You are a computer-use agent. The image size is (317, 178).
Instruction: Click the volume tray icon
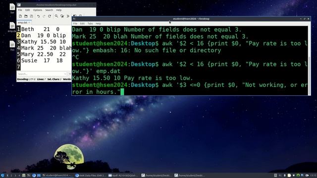[280, 176]
